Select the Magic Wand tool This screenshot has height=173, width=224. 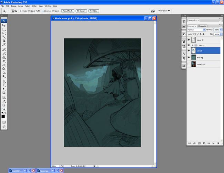point(4,37)
